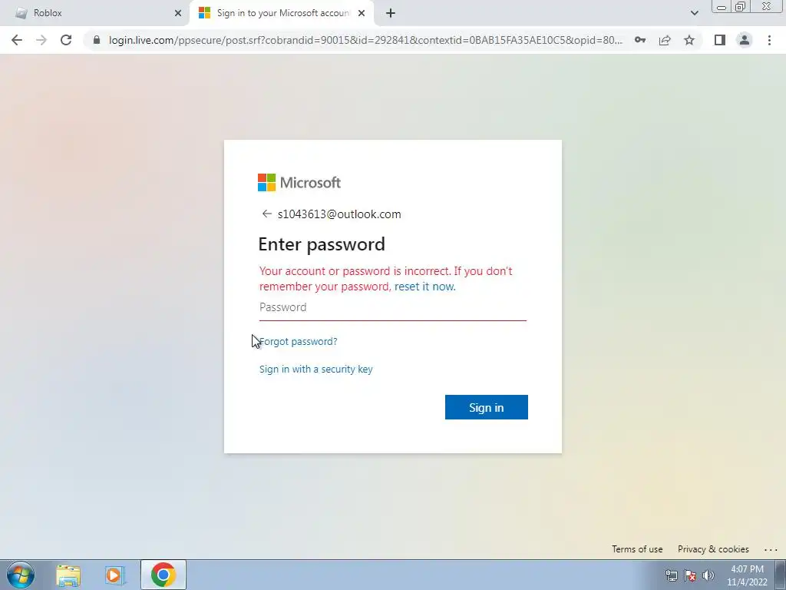Focus the Password input field
This screenshot has width=786, height=590.
pos(393,307)
